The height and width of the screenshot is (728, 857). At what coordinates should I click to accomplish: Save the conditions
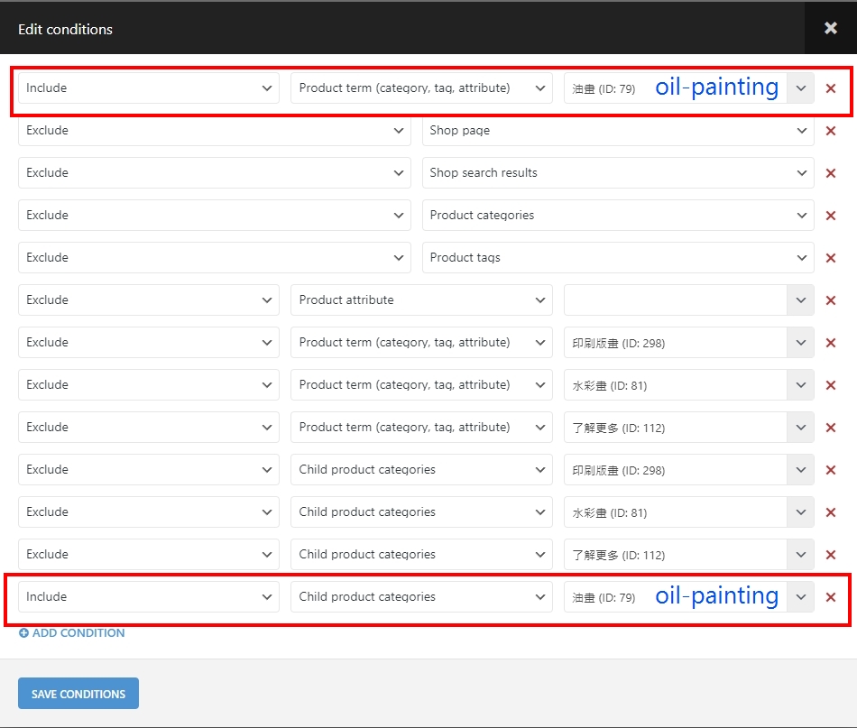[x=78, y=694]
